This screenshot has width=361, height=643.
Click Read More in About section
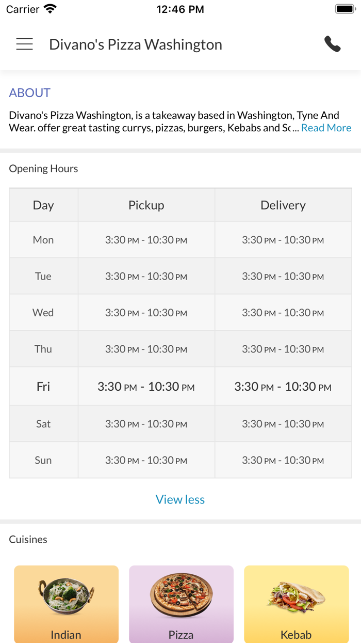(326, 128)
